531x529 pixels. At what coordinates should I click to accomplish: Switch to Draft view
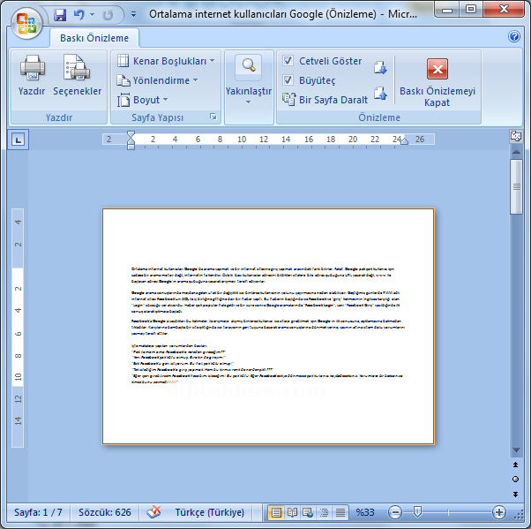coord(340,512)
